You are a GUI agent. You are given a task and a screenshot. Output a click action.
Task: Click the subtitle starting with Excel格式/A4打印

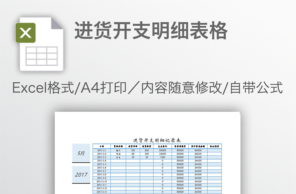[x=148, y=88]
